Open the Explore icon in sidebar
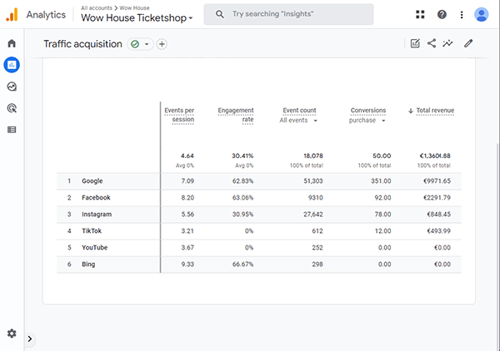500x351 pixels. pyautogui.click(x=12, y=86)
